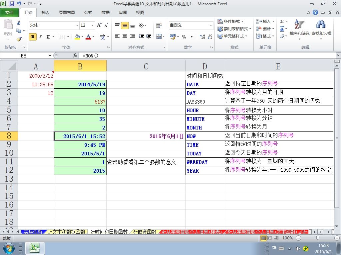Apply cell borders icon
The image size is (341, 255).
click(63, 37)
